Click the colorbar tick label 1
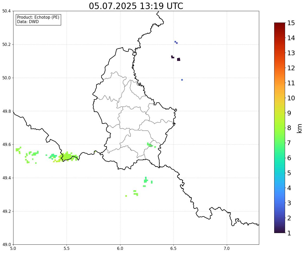 (x=289, y=233)
